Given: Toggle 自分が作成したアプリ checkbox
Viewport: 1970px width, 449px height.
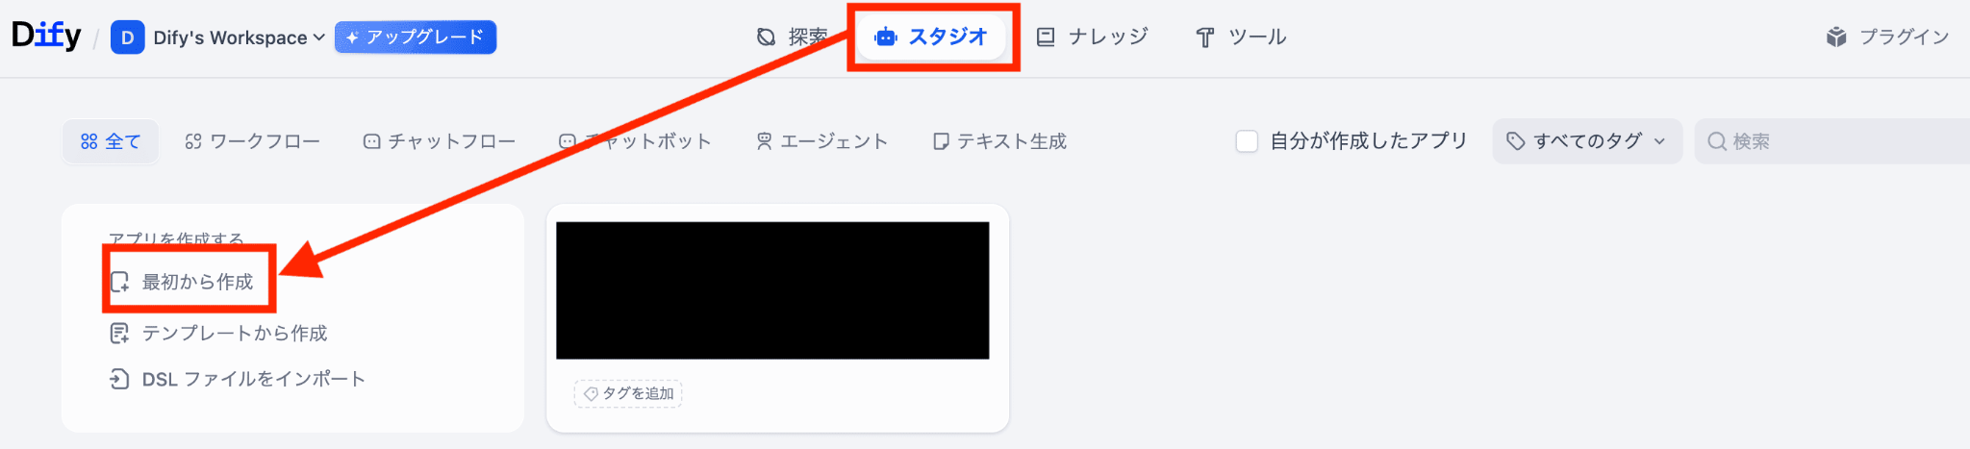Looking at the screenshot, I should click(1247, 141).
